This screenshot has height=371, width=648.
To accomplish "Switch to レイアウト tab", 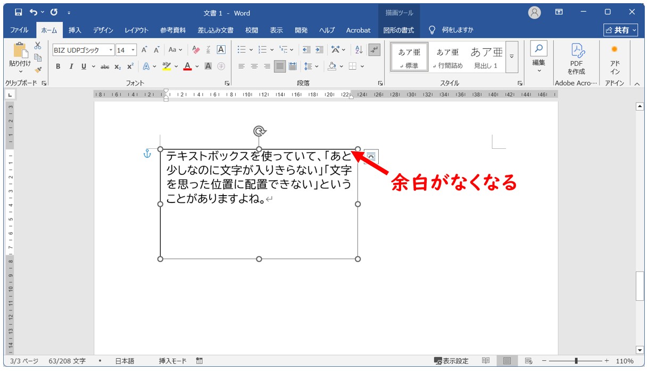I will click(137, 30).
